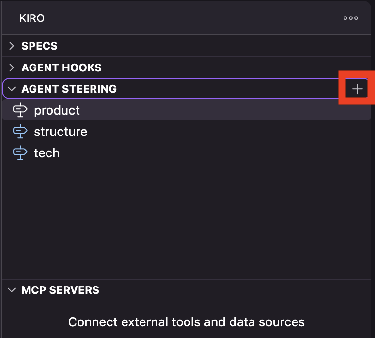The width and height of the screenshot is (375, 338).
Task: Open the tech steering file
Action: [187, 152]
